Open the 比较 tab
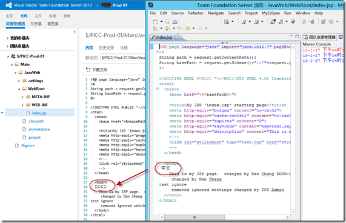The image size is (346, 223). [x=124, y=48]
